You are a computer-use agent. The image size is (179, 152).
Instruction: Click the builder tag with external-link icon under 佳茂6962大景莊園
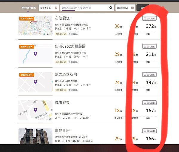[61, 62]
